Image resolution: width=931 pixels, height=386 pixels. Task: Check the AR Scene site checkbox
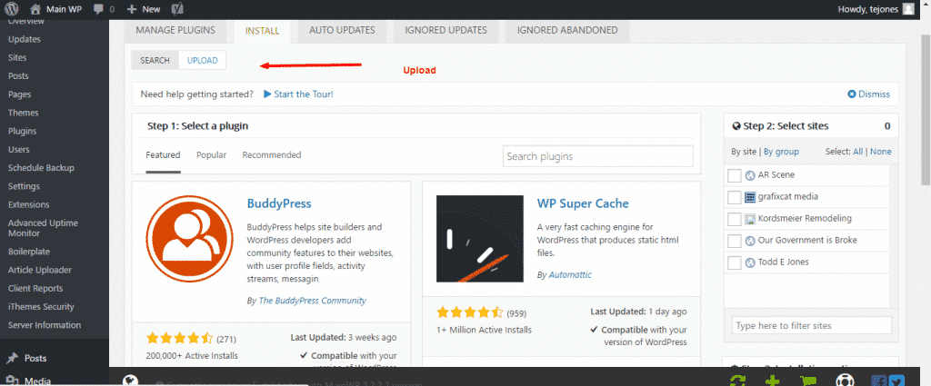tap(735, 175)
